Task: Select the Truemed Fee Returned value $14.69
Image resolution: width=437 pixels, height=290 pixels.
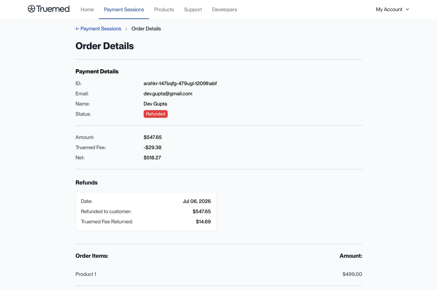Action: pyautogui.click(x=203, y=222)
